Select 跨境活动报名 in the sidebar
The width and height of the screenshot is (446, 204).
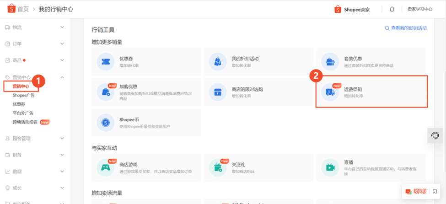pos(25,122)
